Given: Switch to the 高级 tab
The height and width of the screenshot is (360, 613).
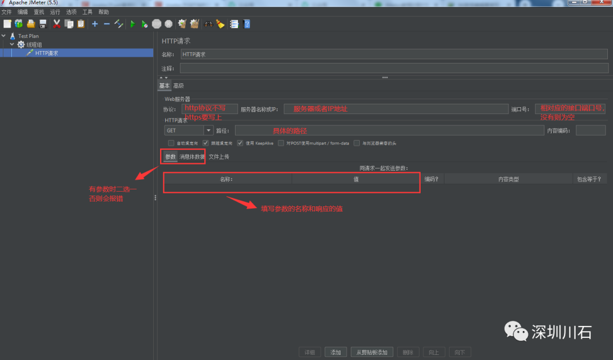Looking at the screenshot, I should pos(178,86).
